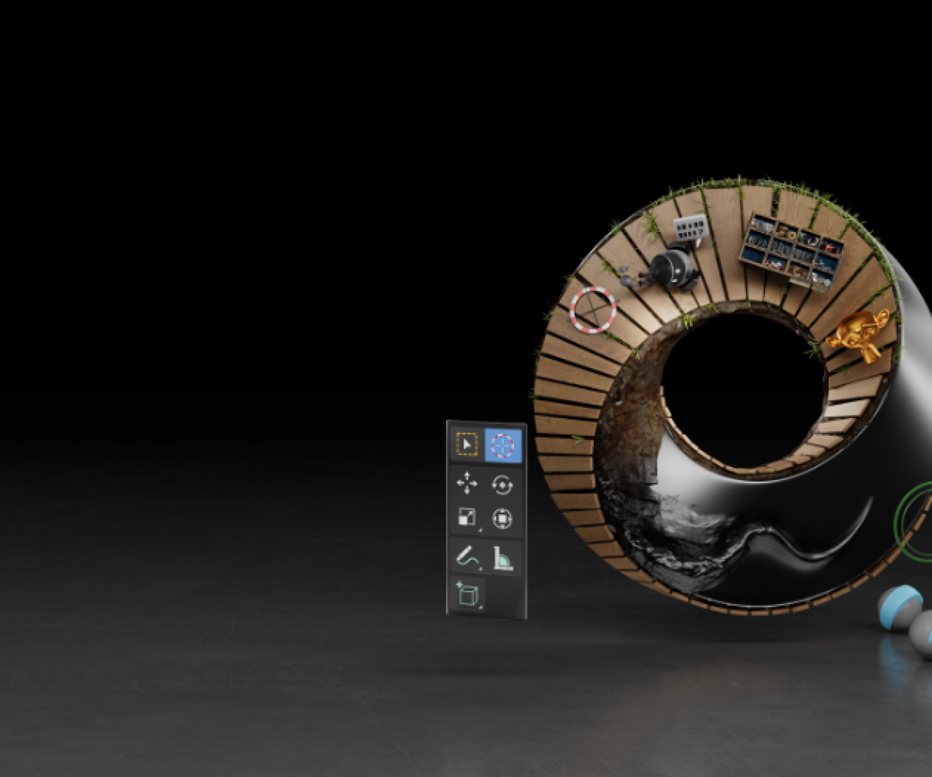This screenshot has height=777, width=932.
Task: Expand the Scale tool's corner triangle
Action: point(480,530)
